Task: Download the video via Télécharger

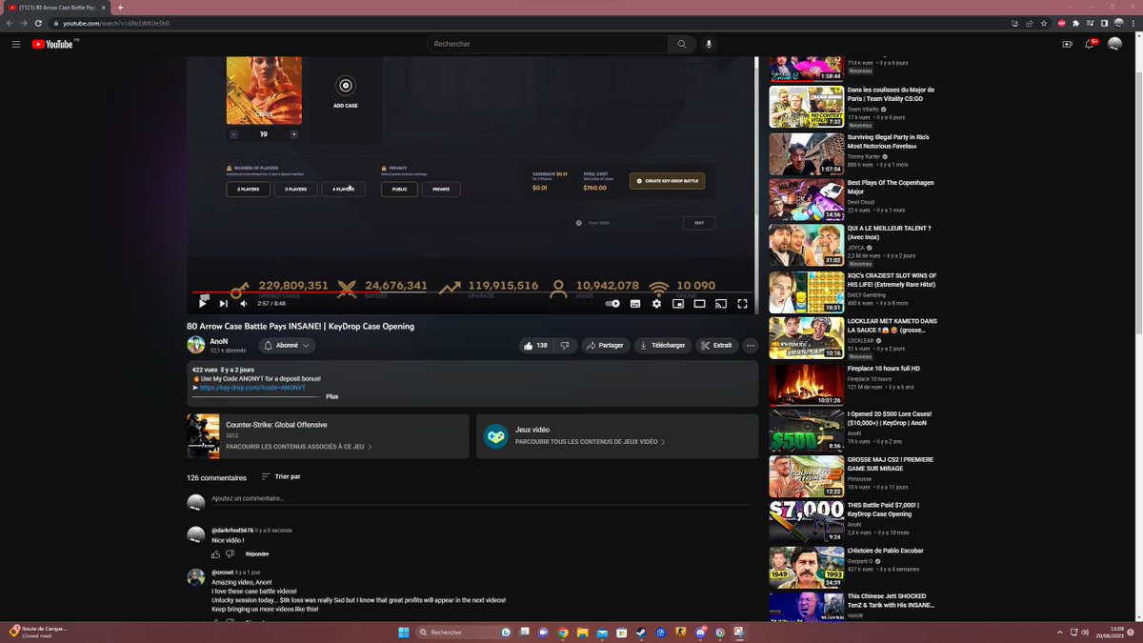Action: 663,345
